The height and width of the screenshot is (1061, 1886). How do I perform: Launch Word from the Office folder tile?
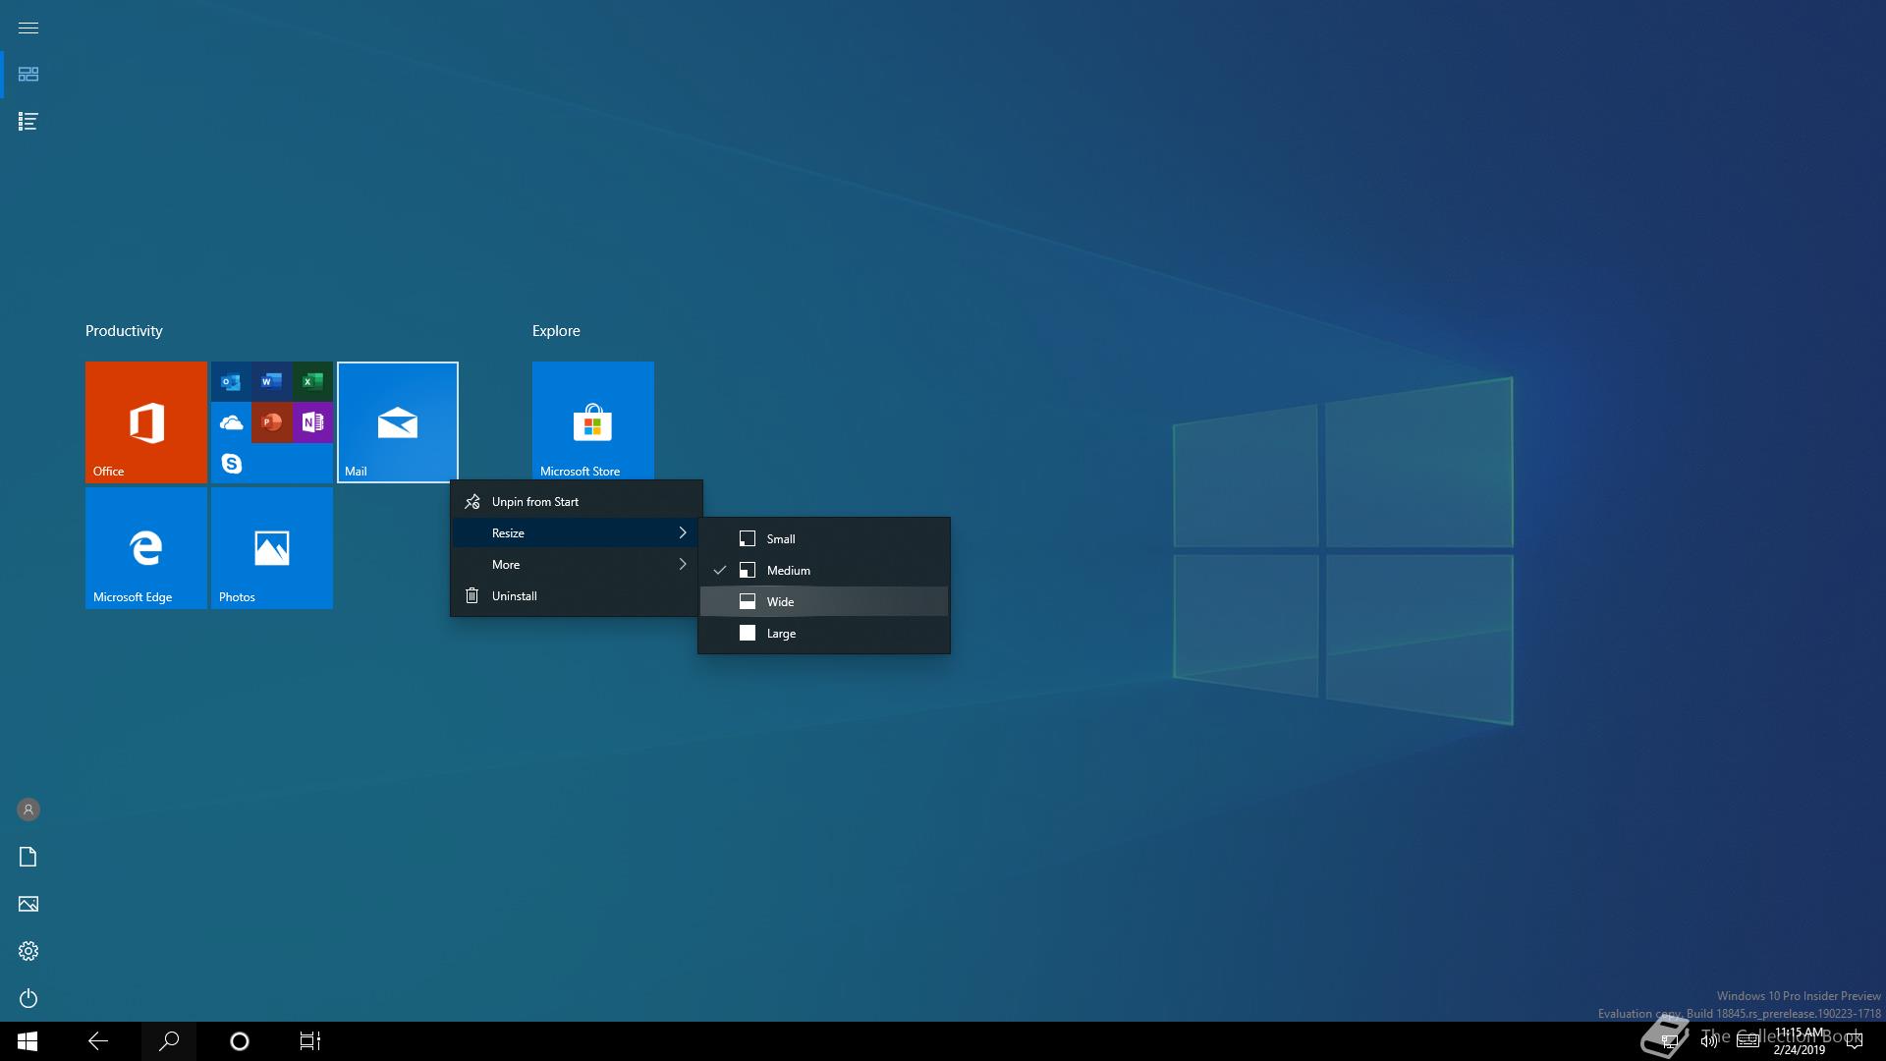pos(272,381)
